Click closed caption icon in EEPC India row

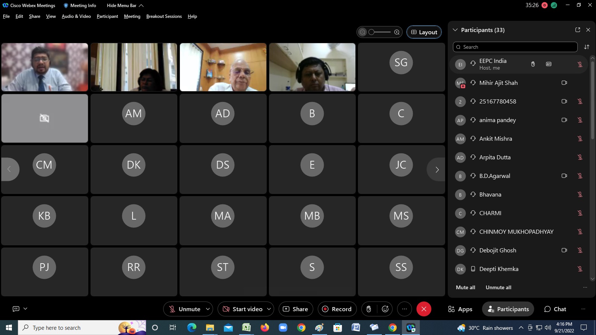[549, 64]
